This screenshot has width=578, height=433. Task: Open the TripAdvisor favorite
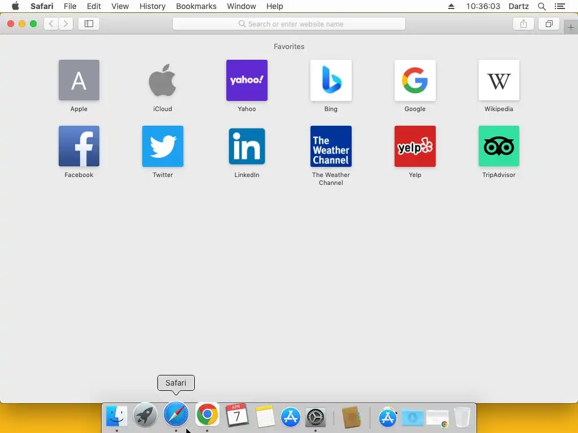coord(499,146)
